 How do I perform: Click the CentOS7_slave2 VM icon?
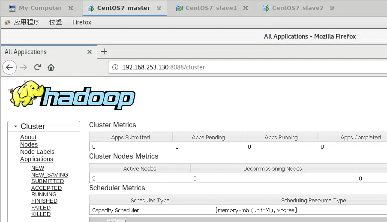point(266,8)
